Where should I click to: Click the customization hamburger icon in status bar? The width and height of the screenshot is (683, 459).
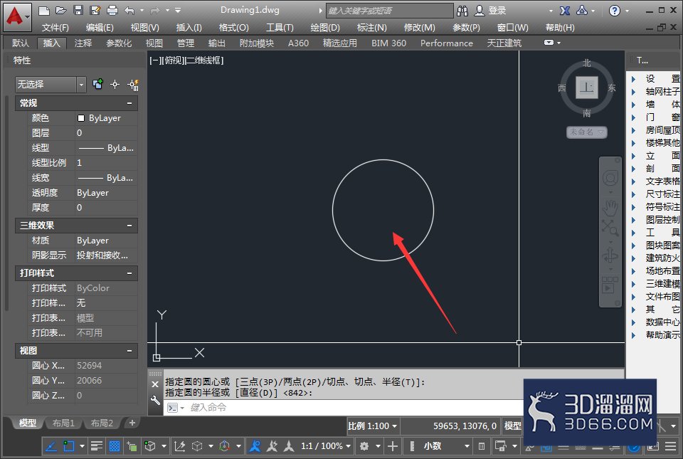pos(671,446)
